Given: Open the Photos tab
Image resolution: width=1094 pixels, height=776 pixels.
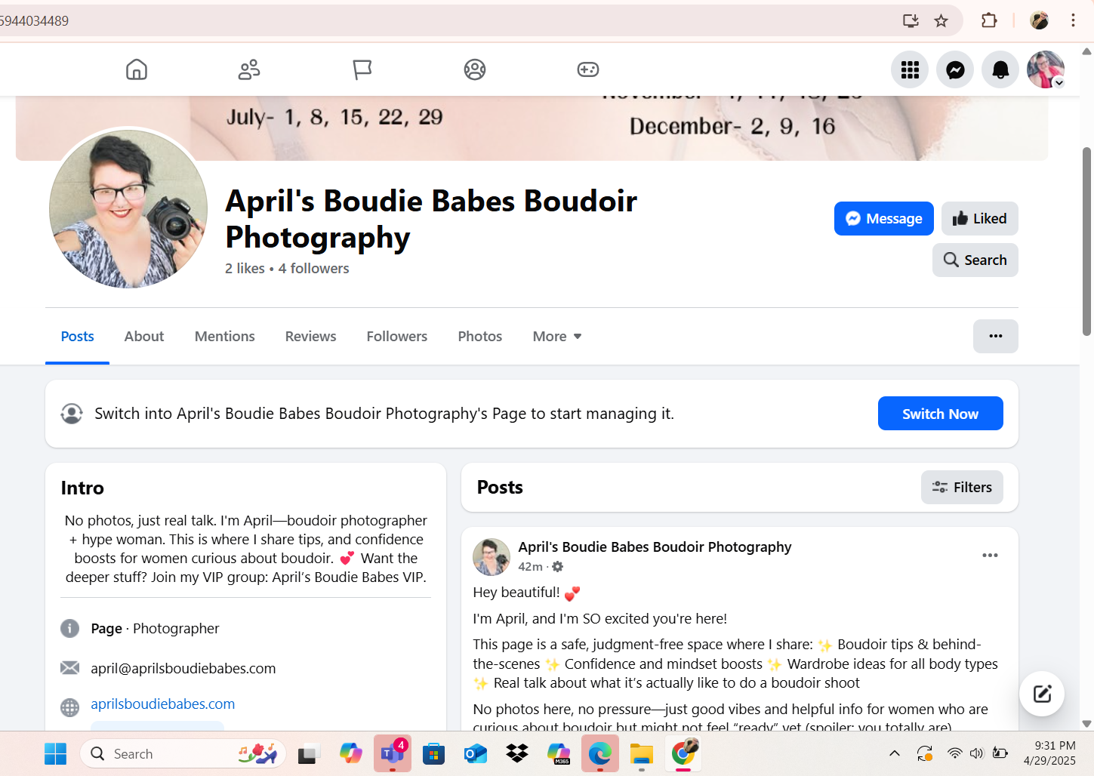Looking at the screenshot, I should click(480, 336).
